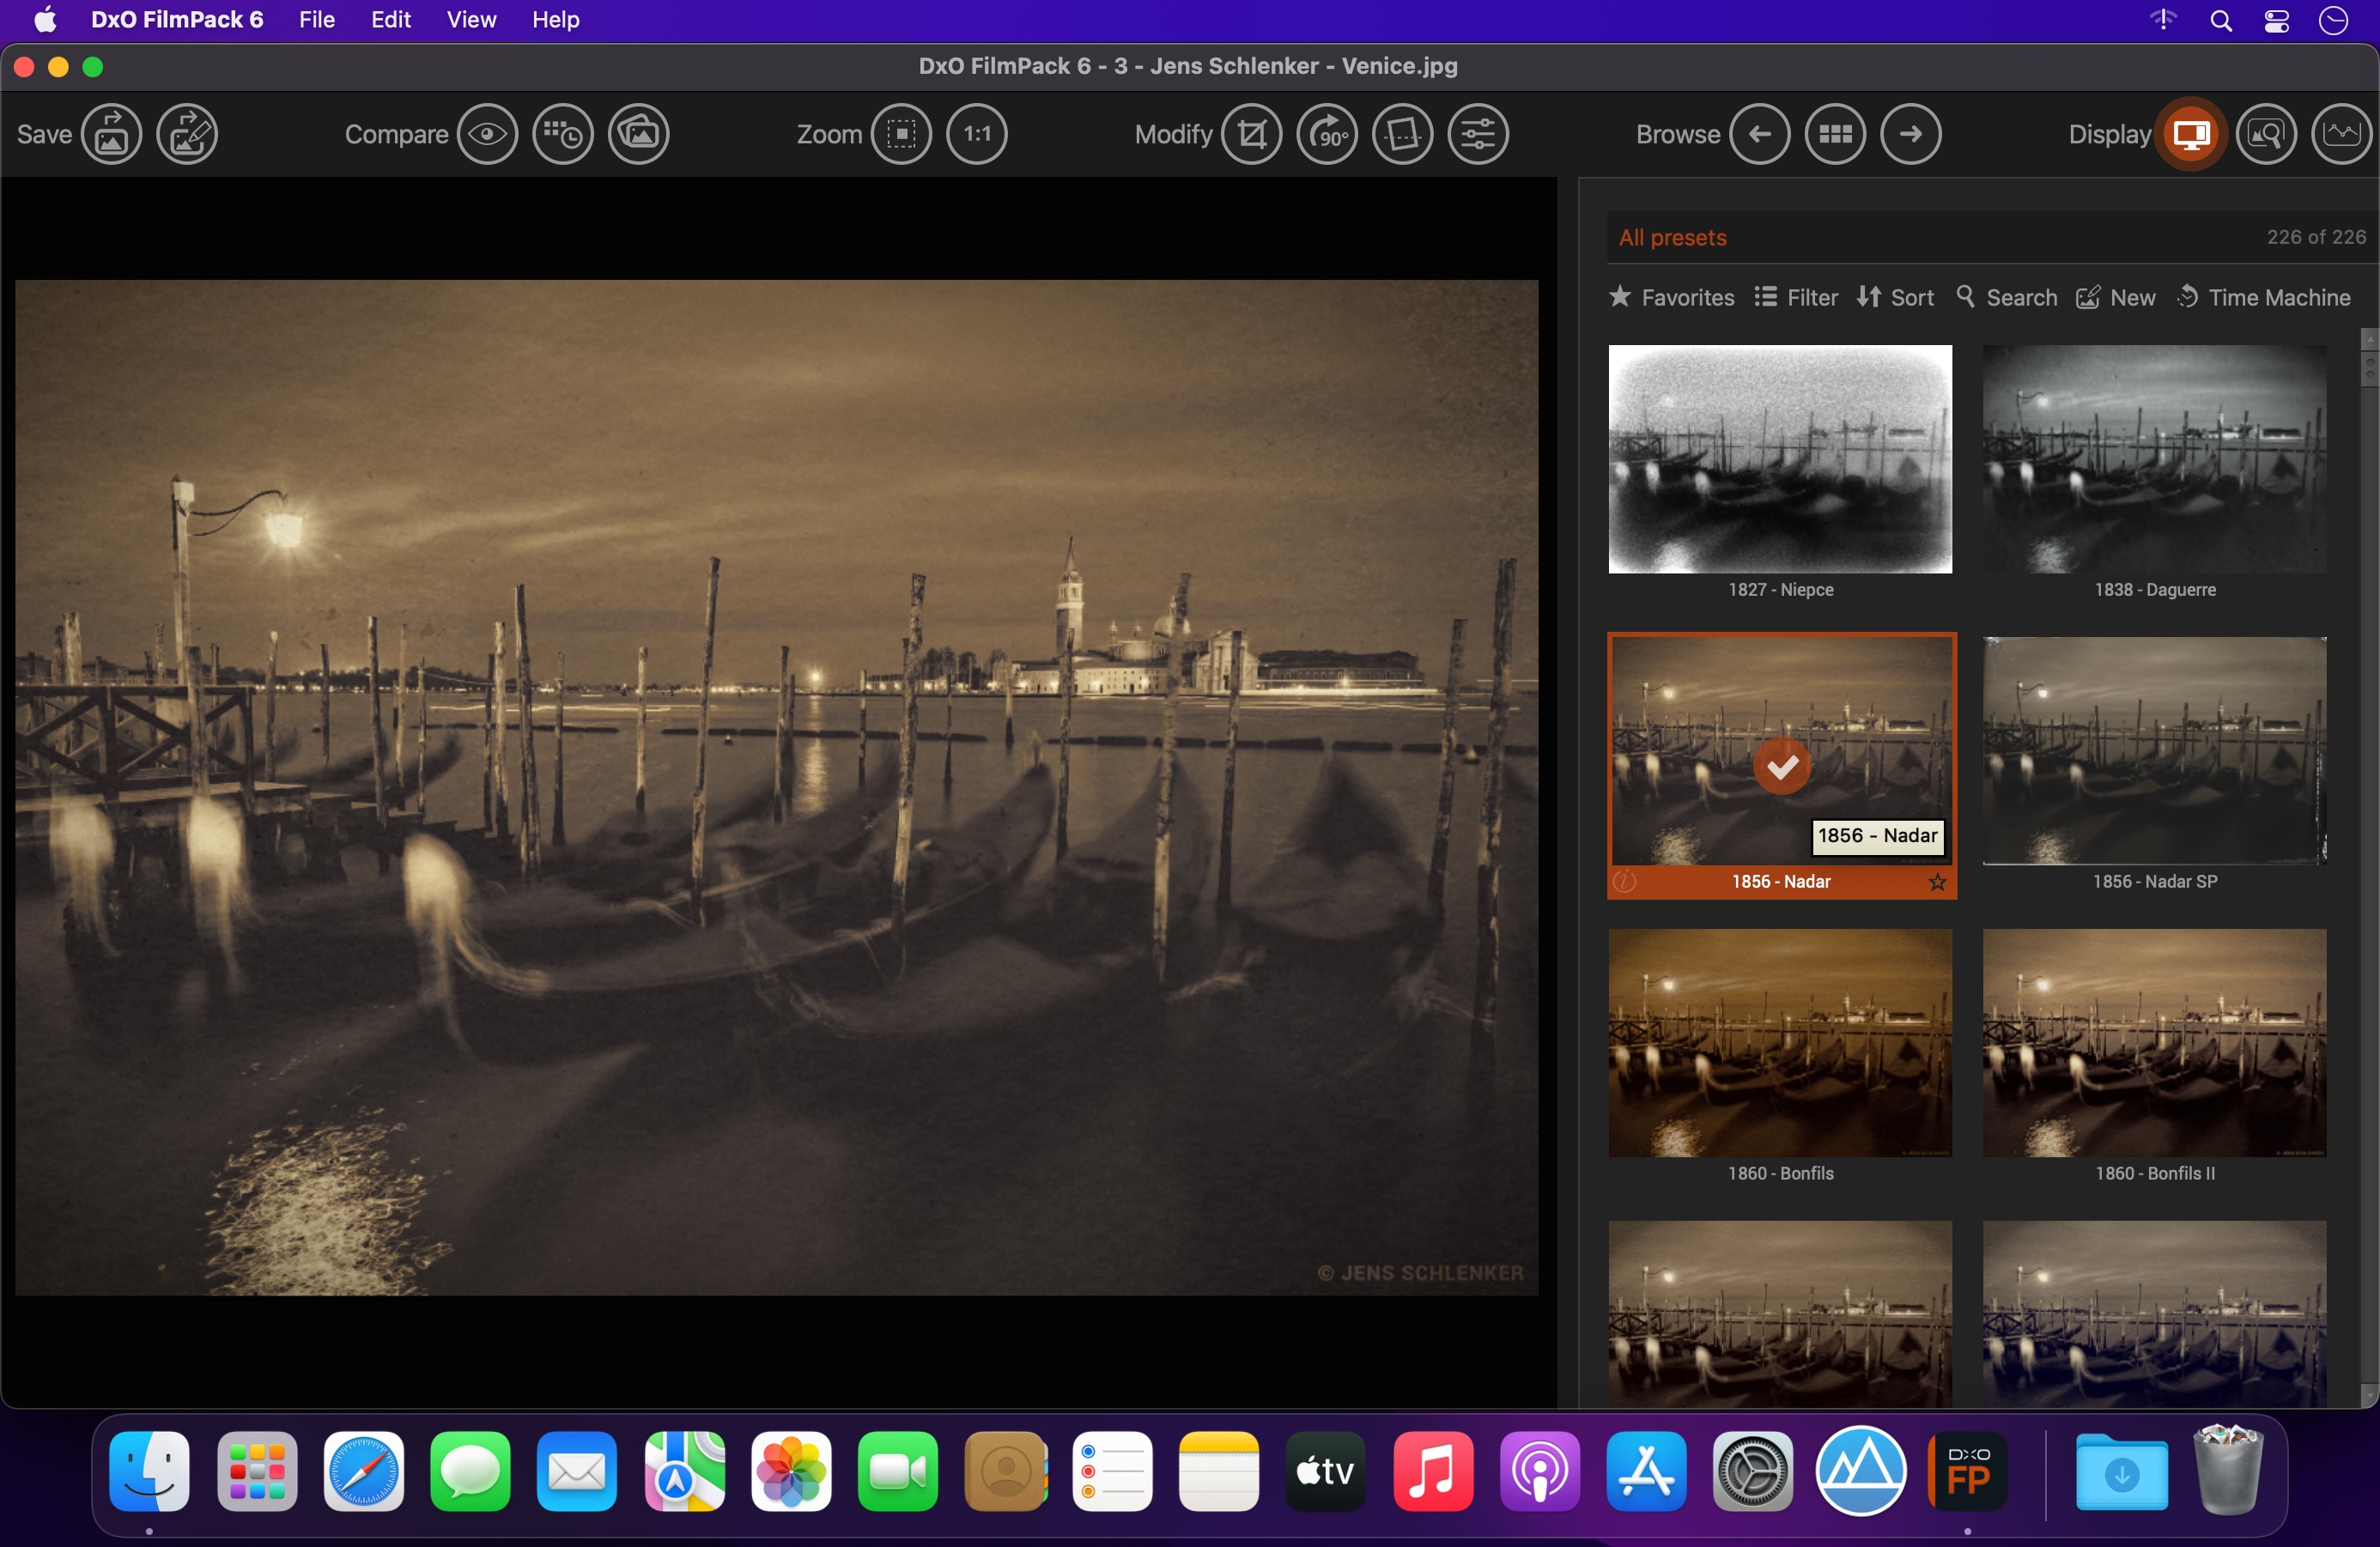This screenshot has height=1547, width=2380.
Task: Click the Crop tool icon
Action: coord(1251,134)
